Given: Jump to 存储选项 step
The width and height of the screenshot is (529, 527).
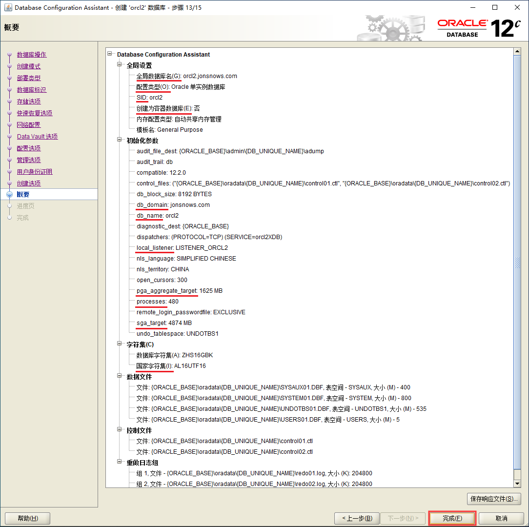Looking at the screenshot, I should [x=29, y=101].
